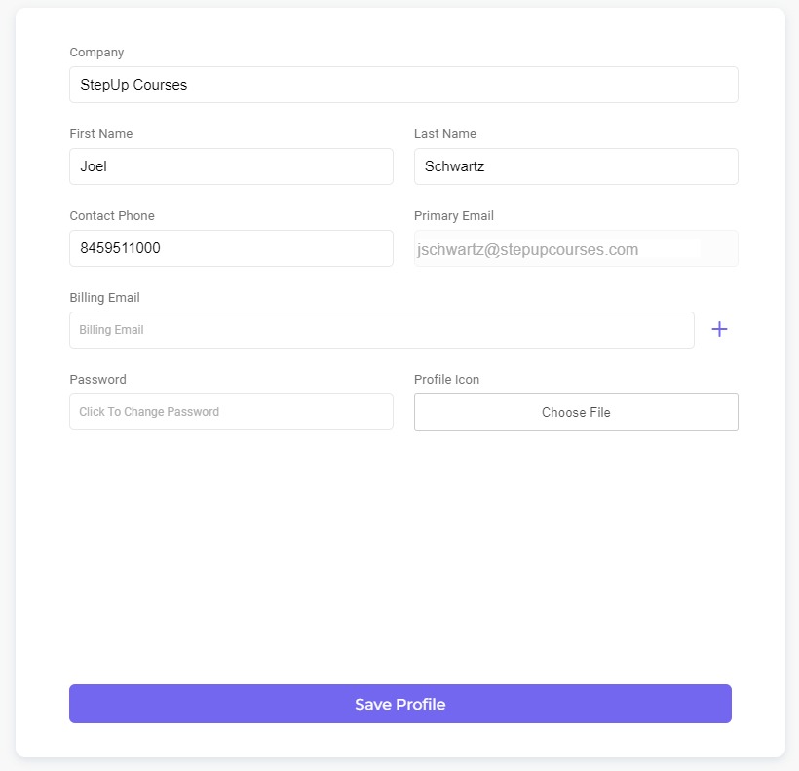Focus the Company field containing StepUp Courses
The image size is (799, 771).
click(x=403, y=85)
